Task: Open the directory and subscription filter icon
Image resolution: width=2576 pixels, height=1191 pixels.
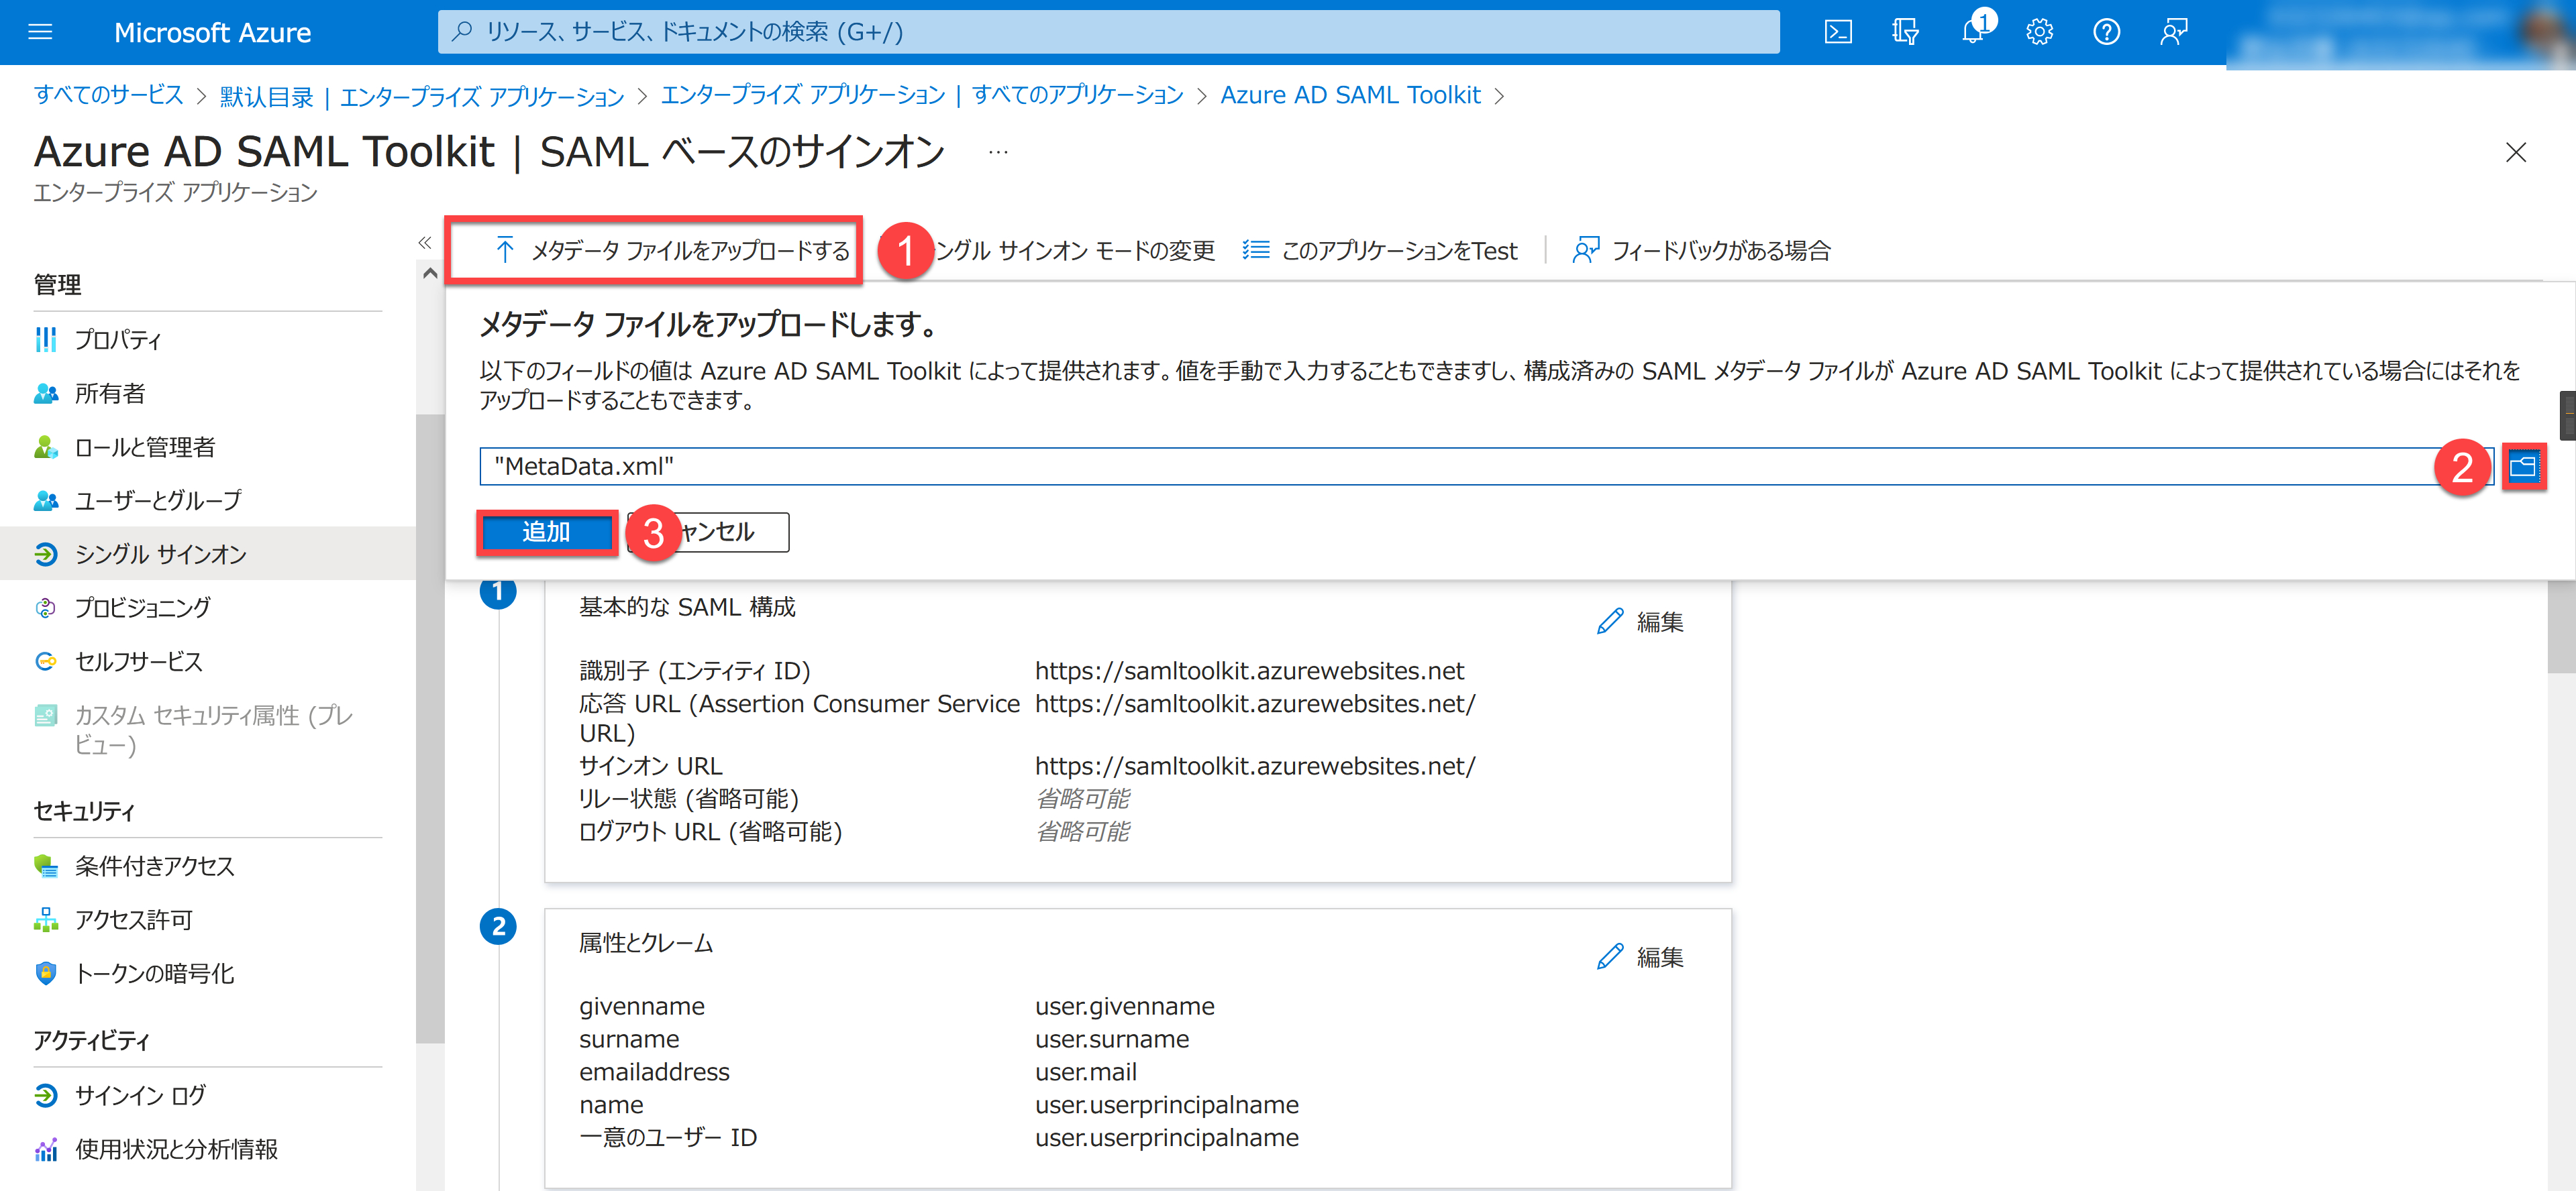Action: (x=1905, y=31)
